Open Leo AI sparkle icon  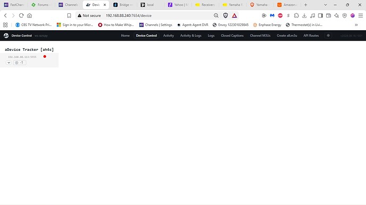(336, 15)
